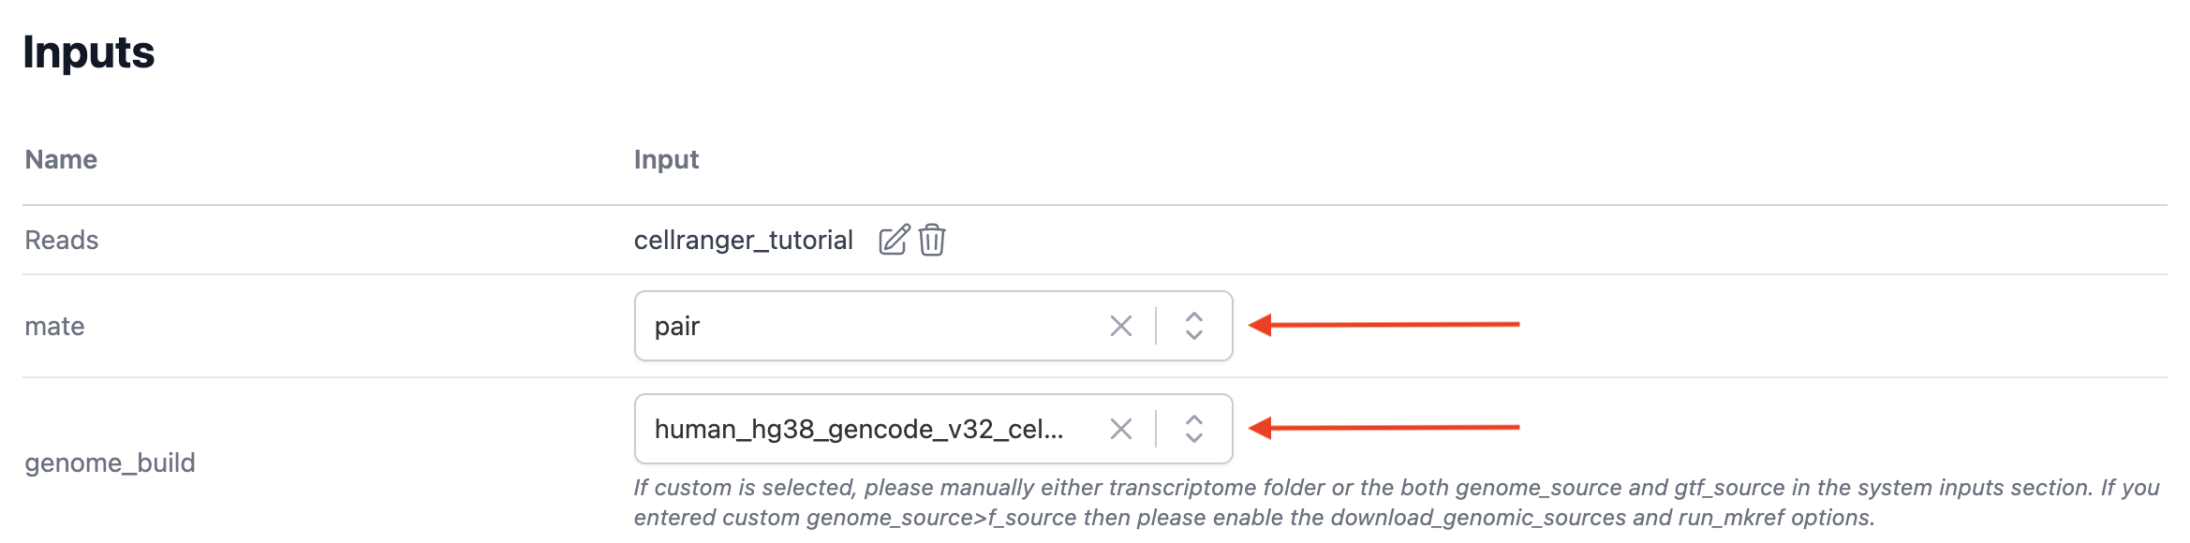Click the Input column header
2190x543 pixels.
(666, 159)
